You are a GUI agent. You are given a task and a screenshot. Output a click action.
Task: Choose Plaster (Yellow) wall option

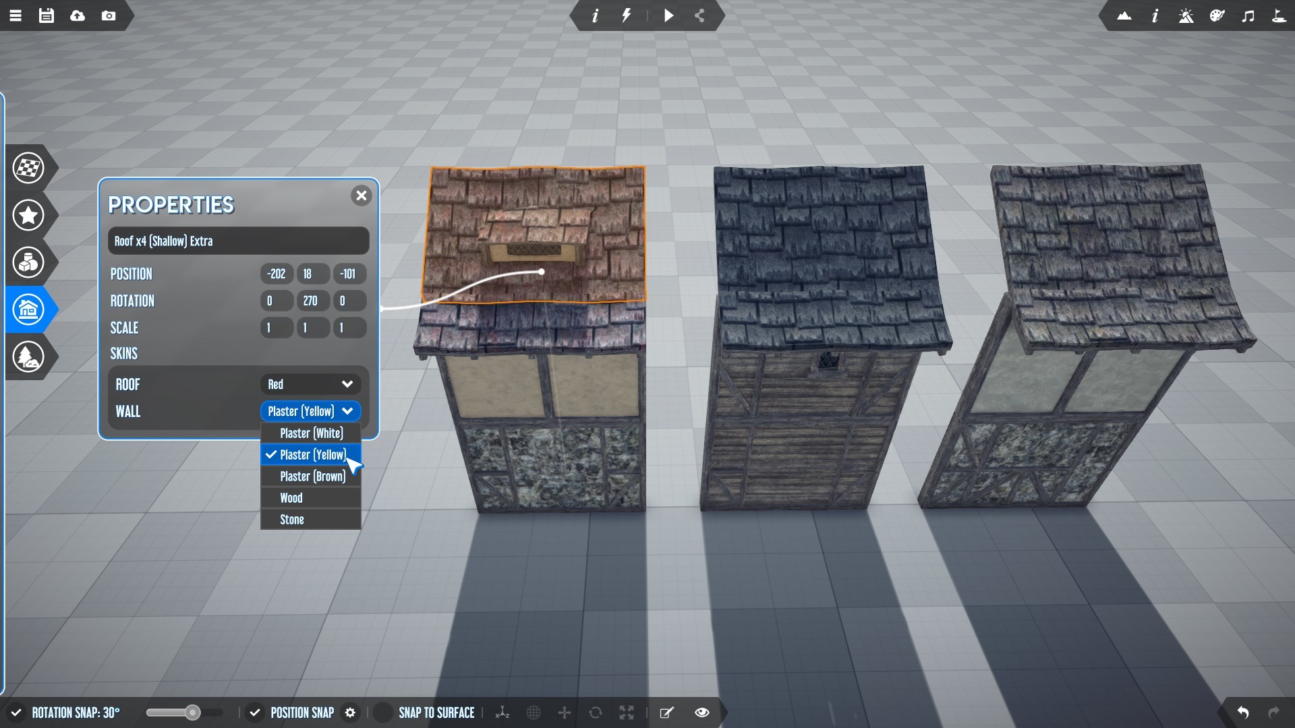click(x=310, y=454)
